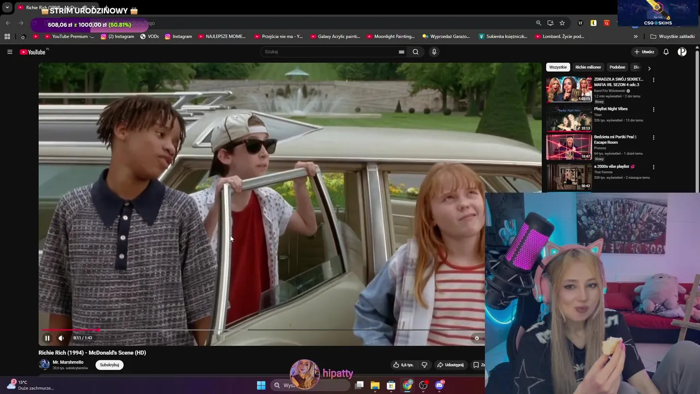Viewport: 700px width, 394px height.
Task: Open File Explorer from the taskbar
Action: pos(375,385)
